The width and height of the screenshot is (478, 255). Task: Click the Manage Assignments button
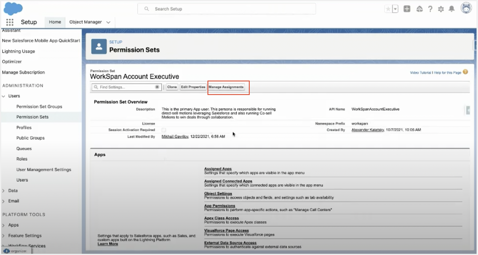[226, 87]
